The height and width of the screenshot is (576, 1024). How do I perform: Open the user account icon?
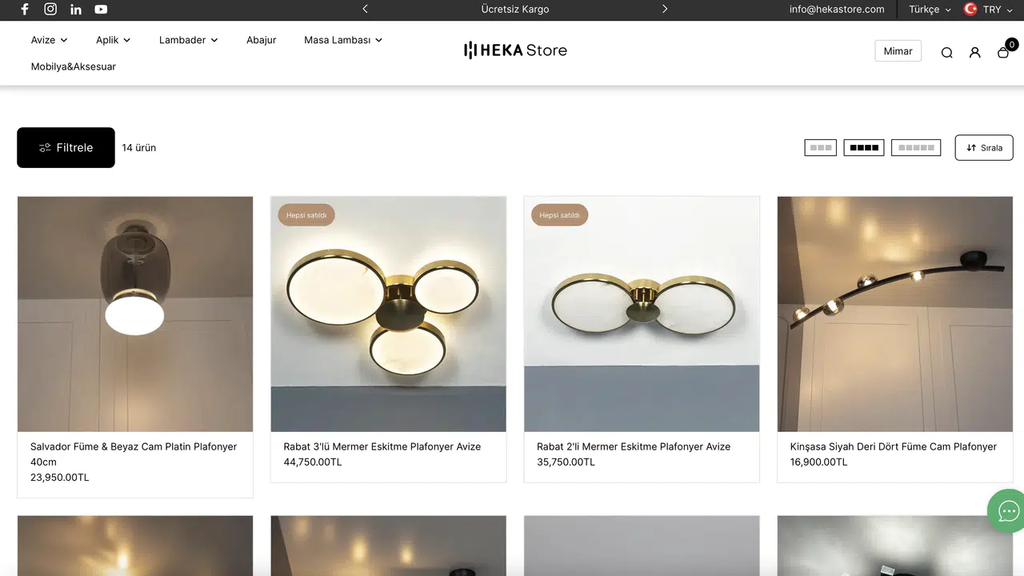point(974,52)
